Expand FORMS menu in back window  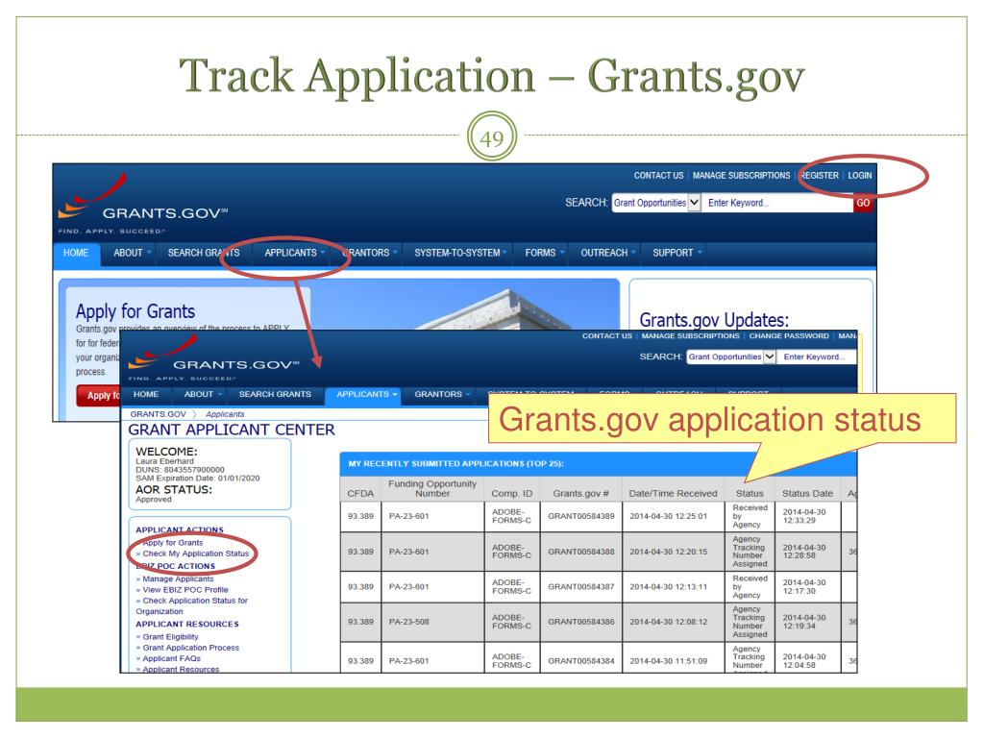[544, 253]
